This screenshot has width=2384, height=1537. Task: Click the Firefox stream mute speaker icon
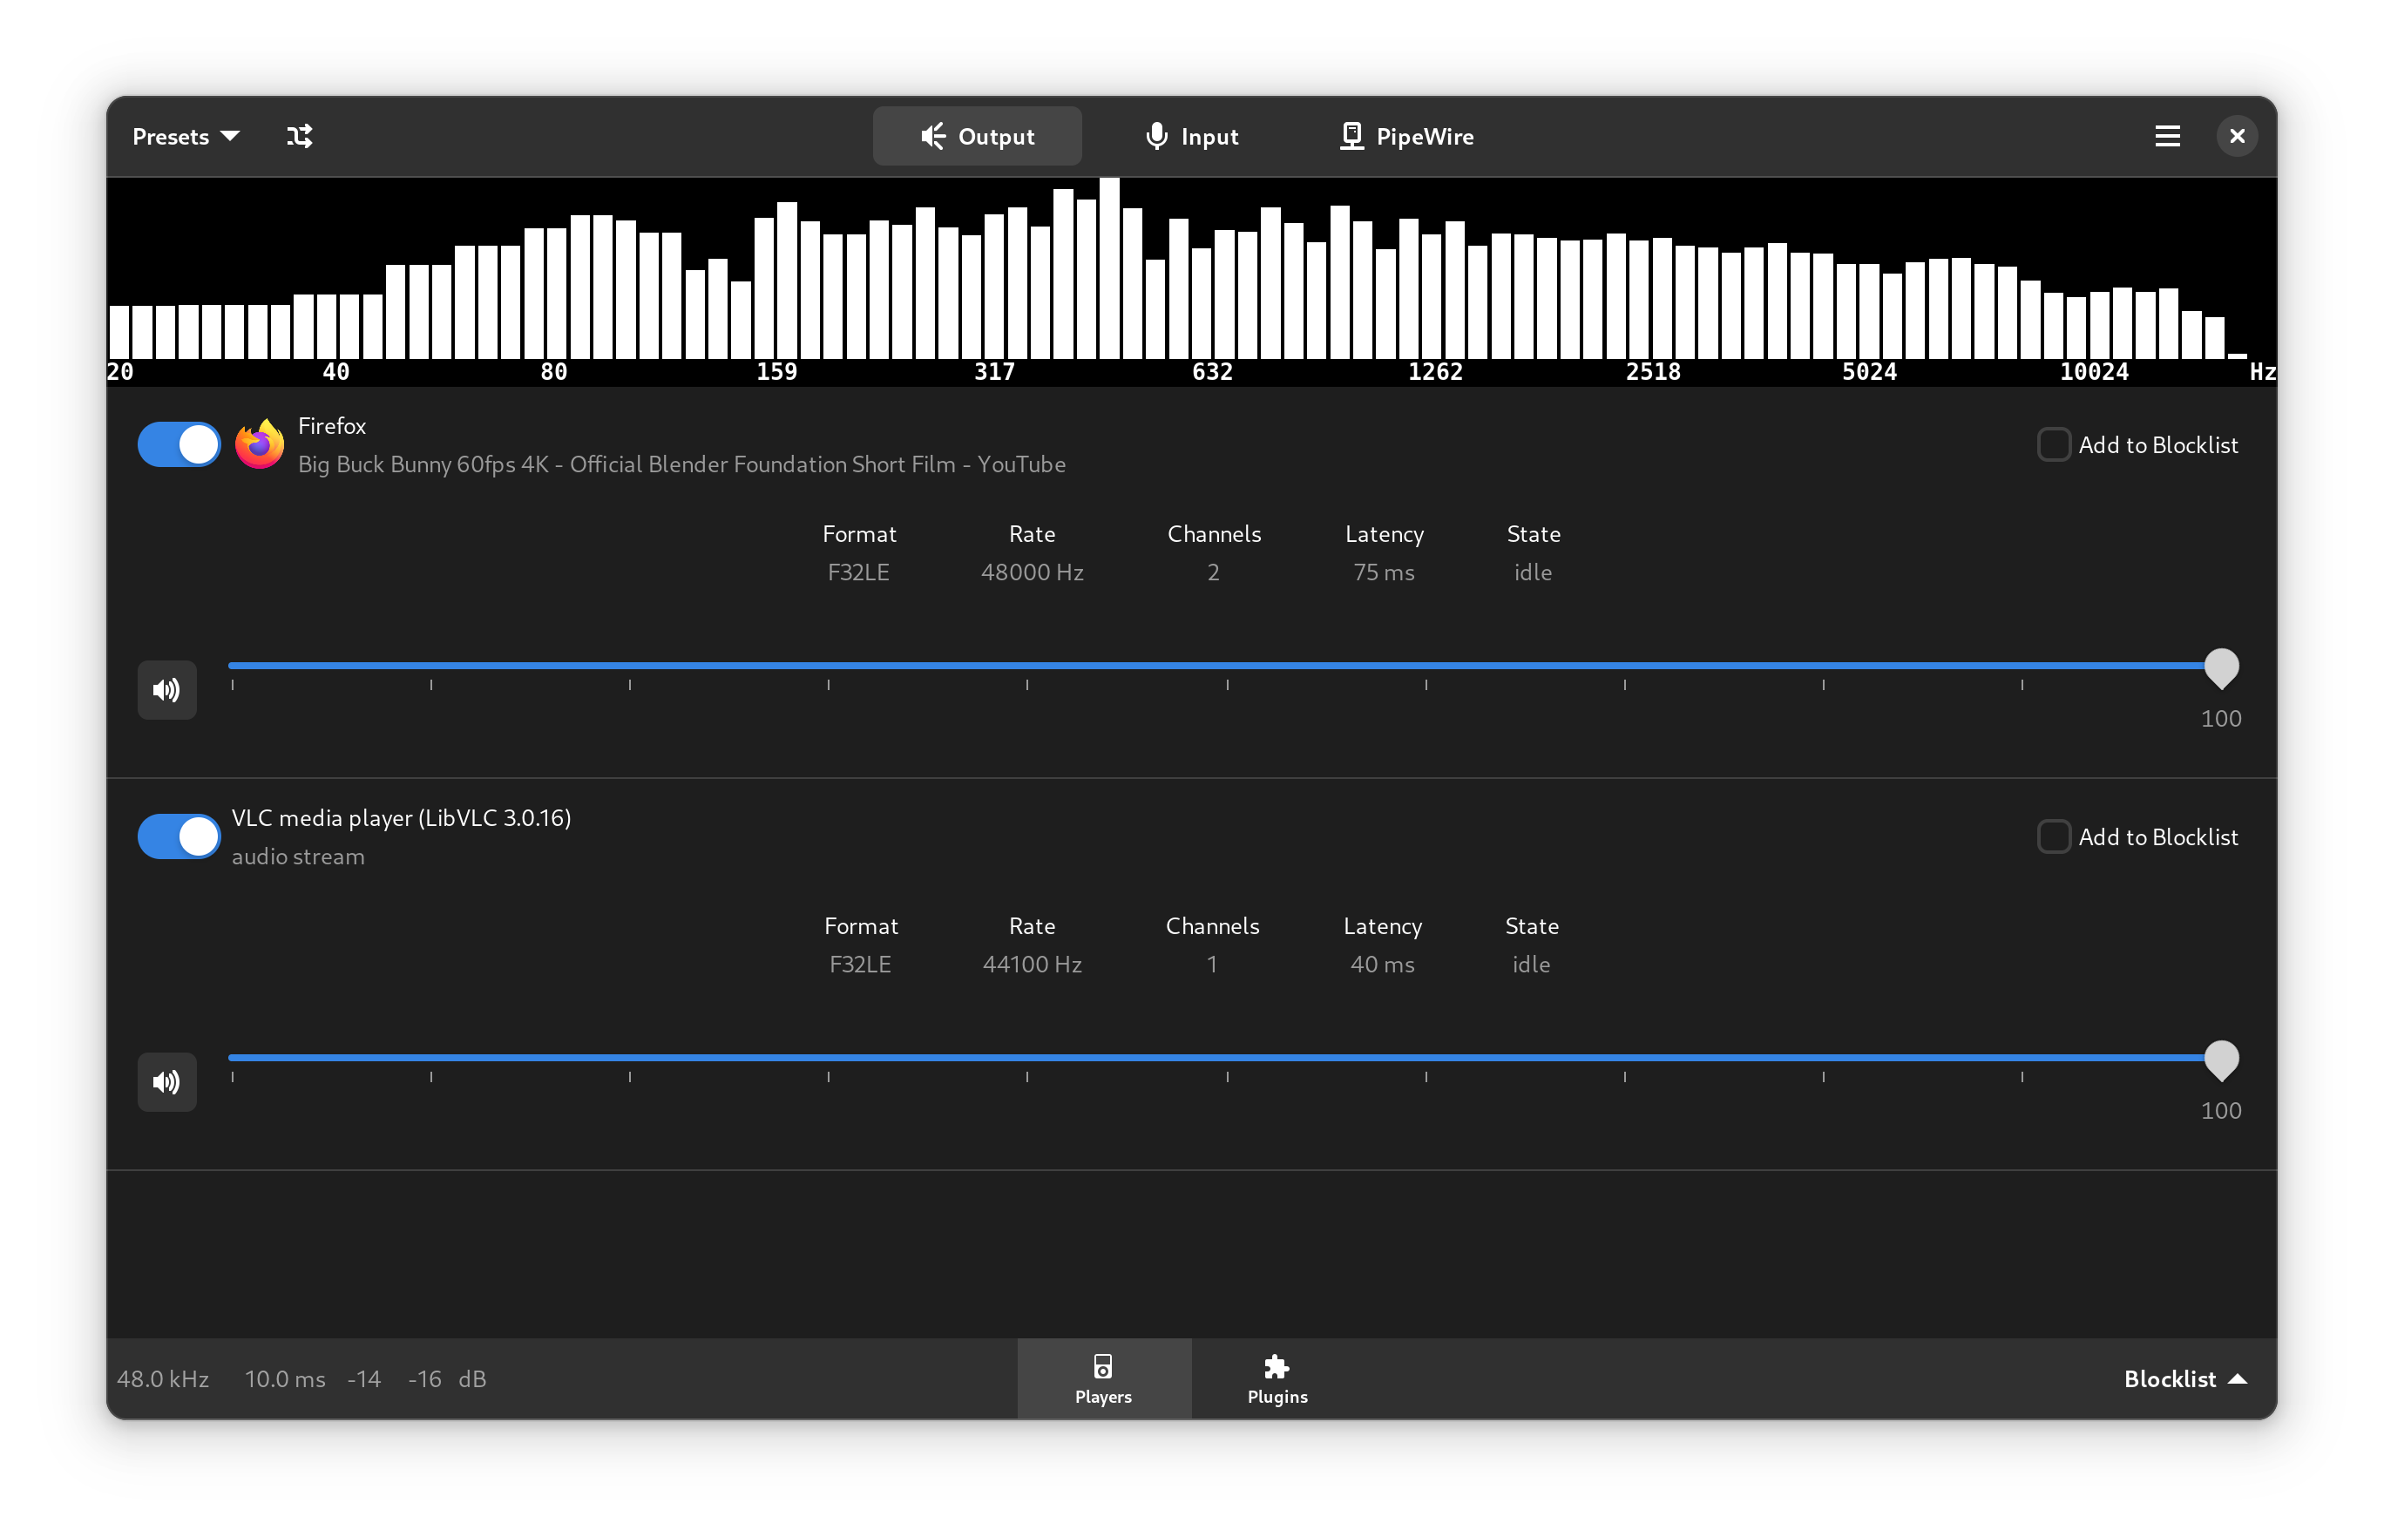[166, 687]
